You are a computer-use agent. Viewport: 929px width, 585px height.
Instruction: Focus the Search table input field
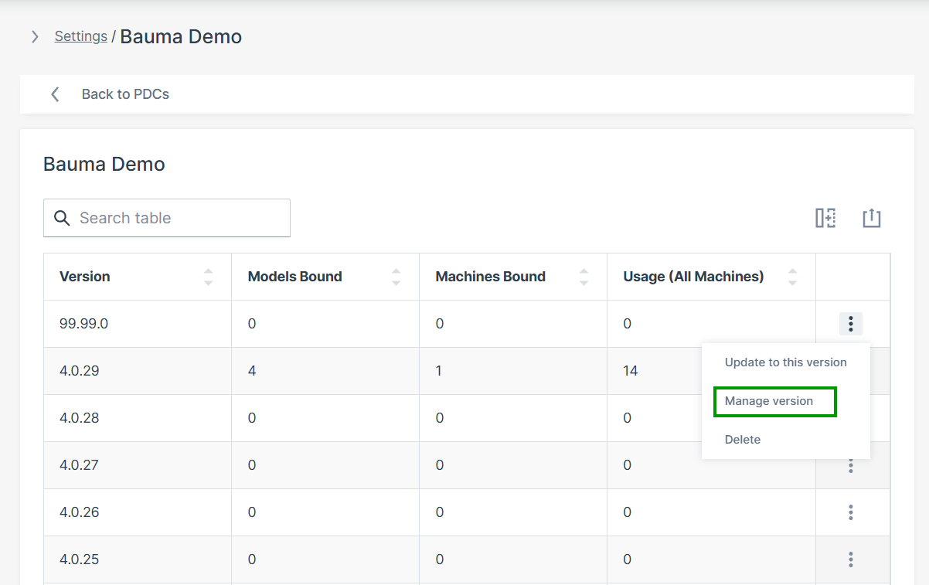[178, 218]
